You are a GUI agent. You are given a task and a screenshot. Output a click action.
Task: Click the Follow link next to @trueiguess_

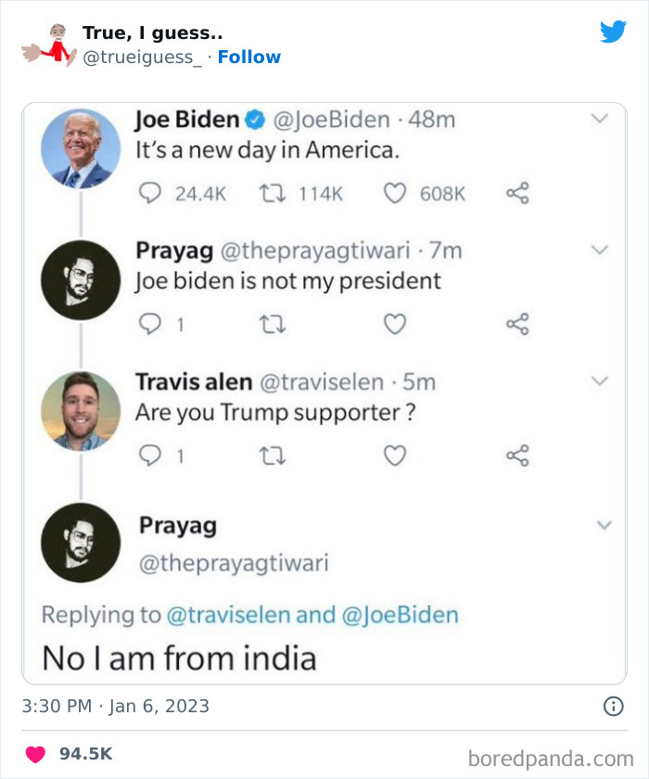tap(248, 57)
